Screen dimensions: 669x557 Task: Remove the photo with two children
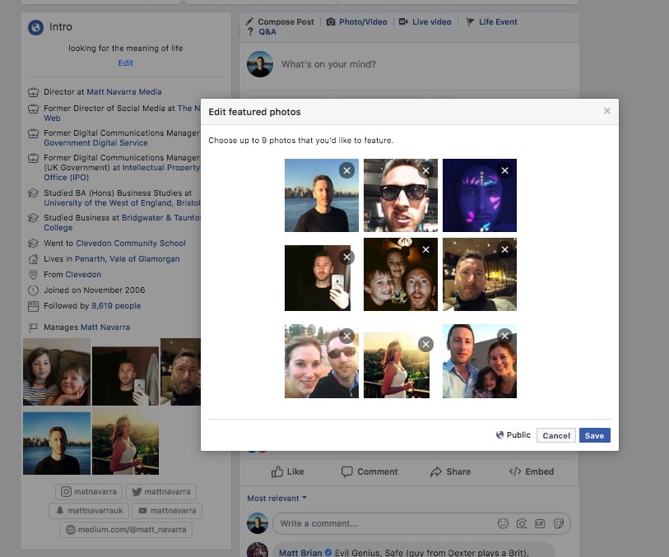tap(425, 249)
